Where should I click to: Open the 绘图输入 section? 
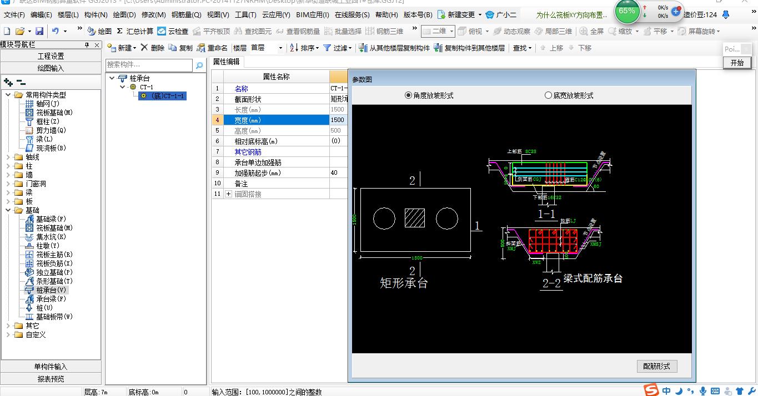(x=51, y=68)
